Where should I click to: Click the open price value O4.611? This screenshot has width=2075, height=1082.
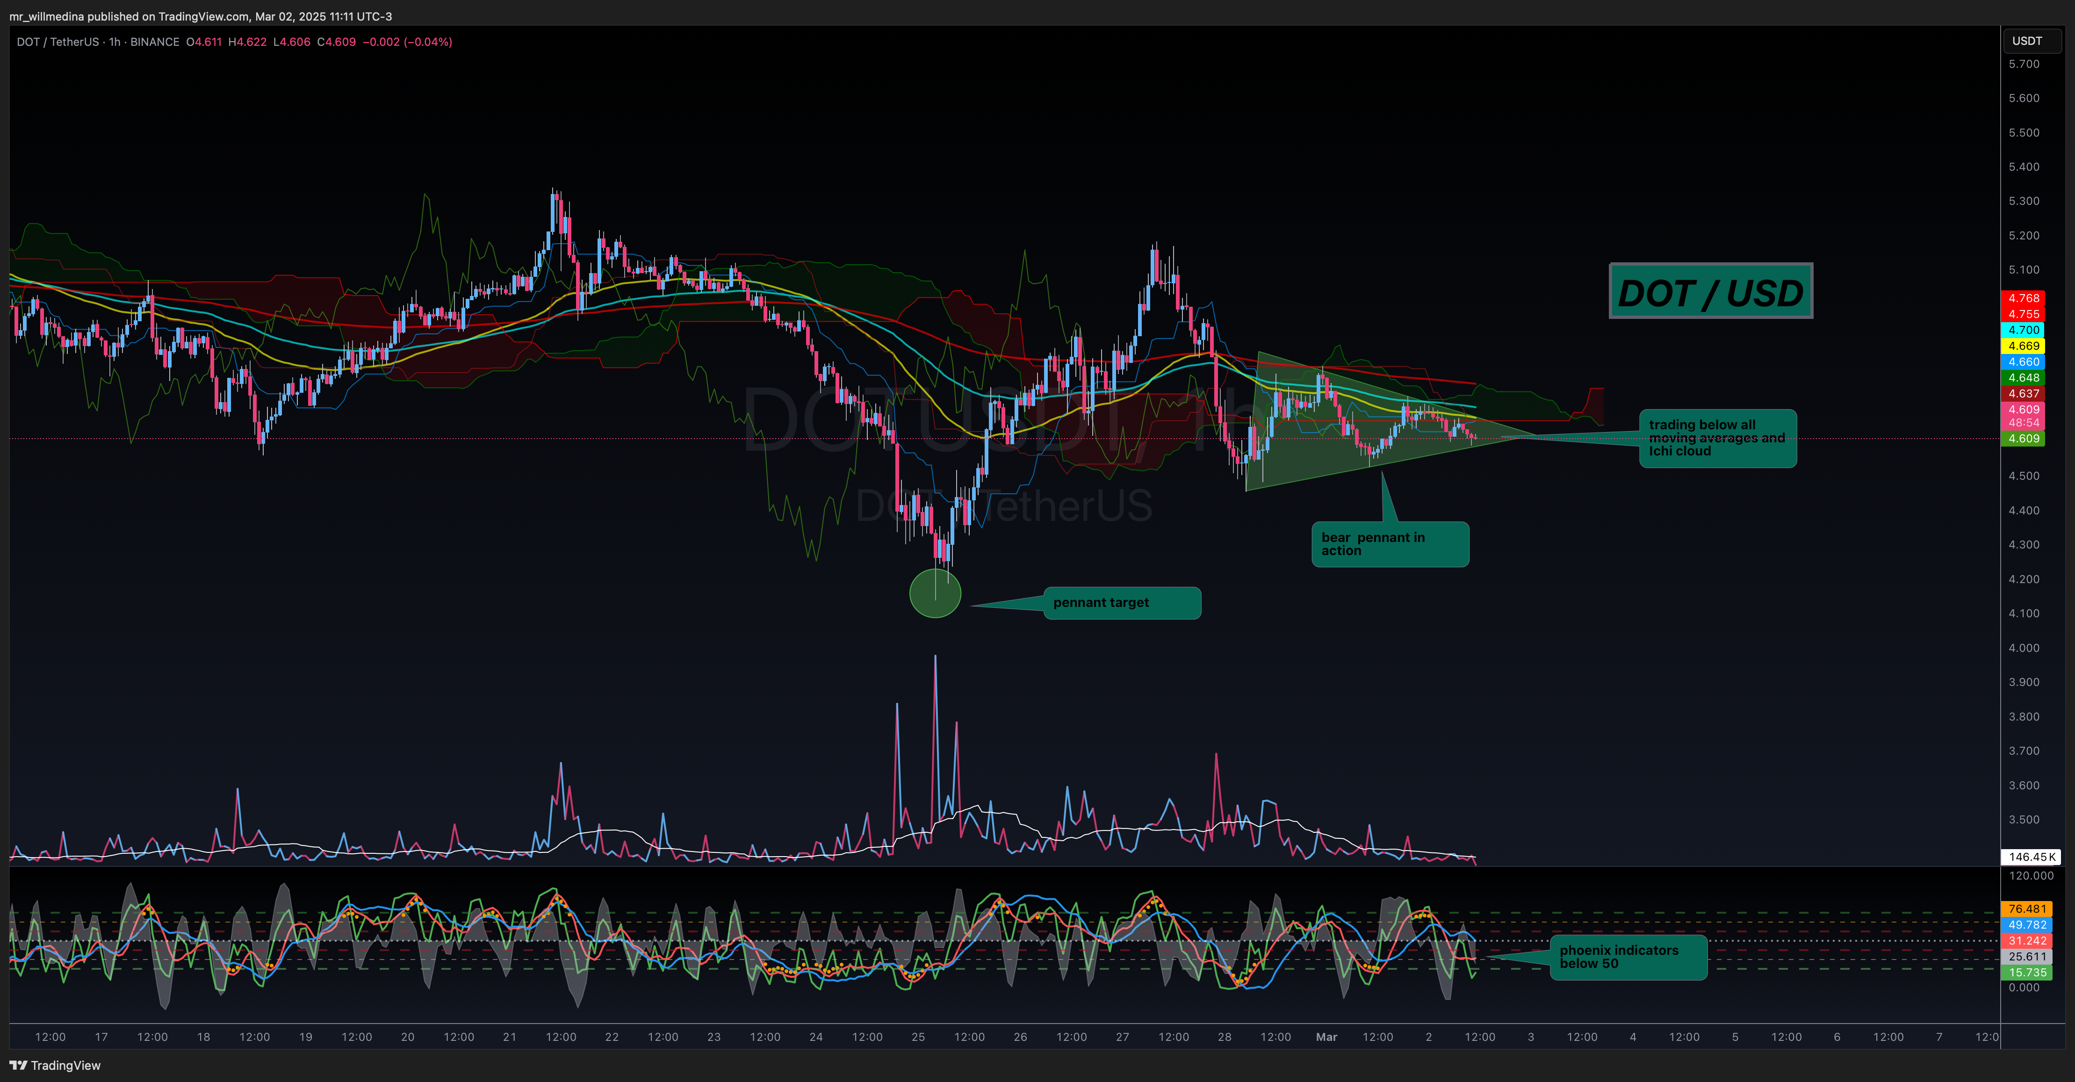[204, 42]
